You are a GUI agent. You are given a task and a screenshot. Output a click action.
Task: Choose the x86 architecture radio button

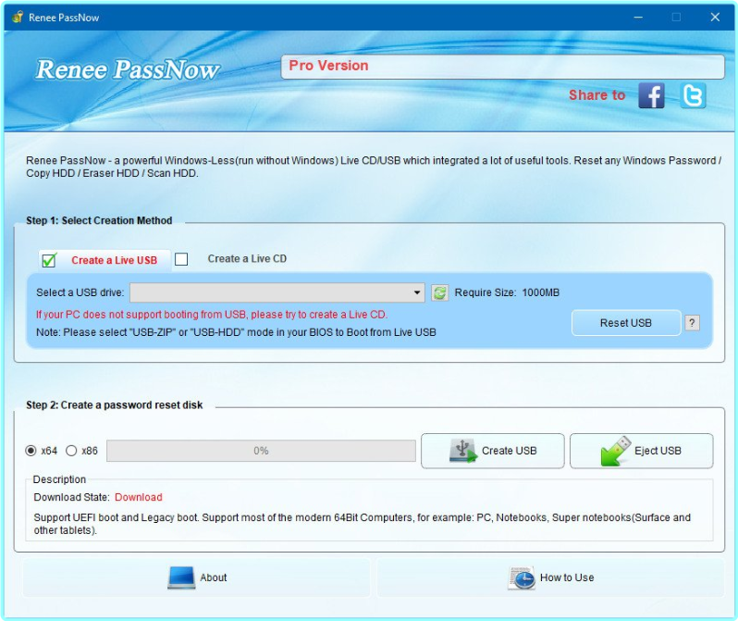(x=71, y=451)
